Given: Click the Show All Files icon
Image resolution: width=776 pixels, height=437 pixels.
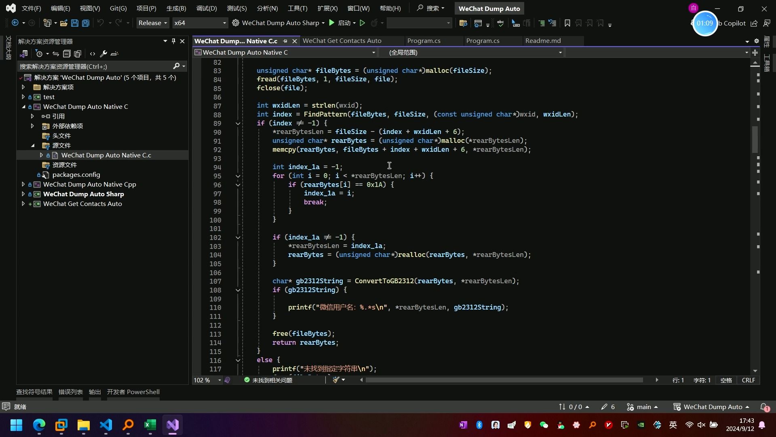Looking at the screenshot, I should point(78,54).
